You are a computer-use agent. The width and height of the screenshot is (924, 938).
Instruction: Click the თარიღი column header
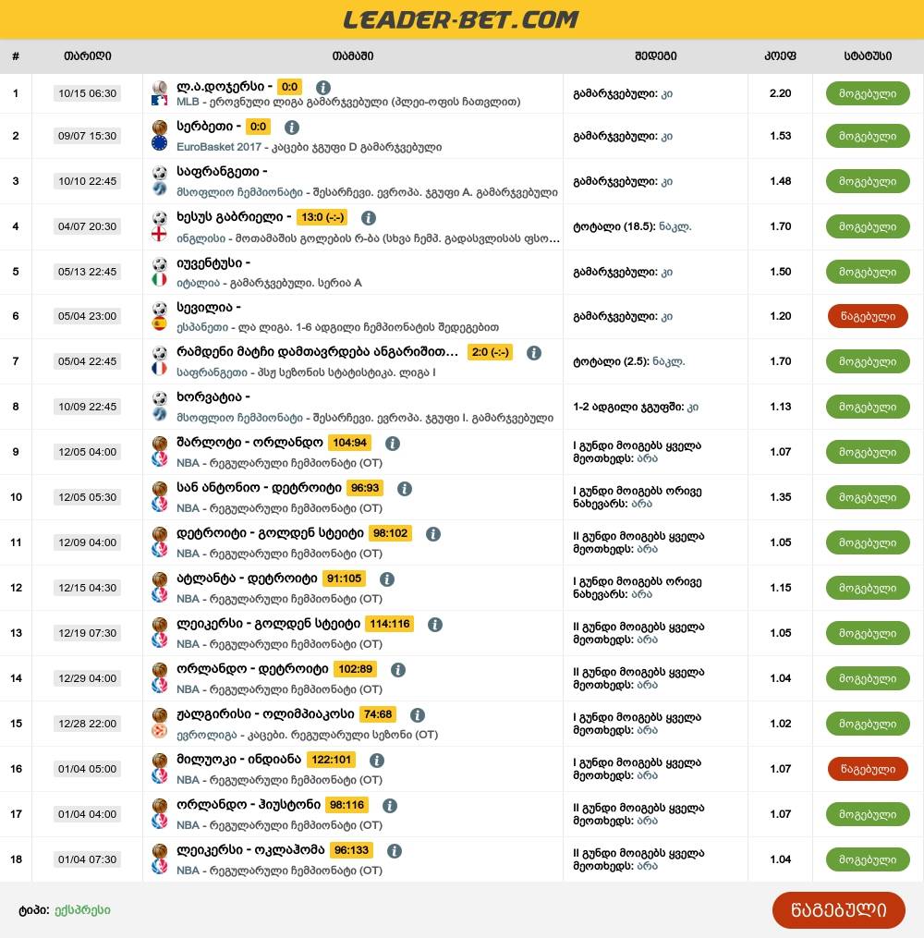coord(87,56)
